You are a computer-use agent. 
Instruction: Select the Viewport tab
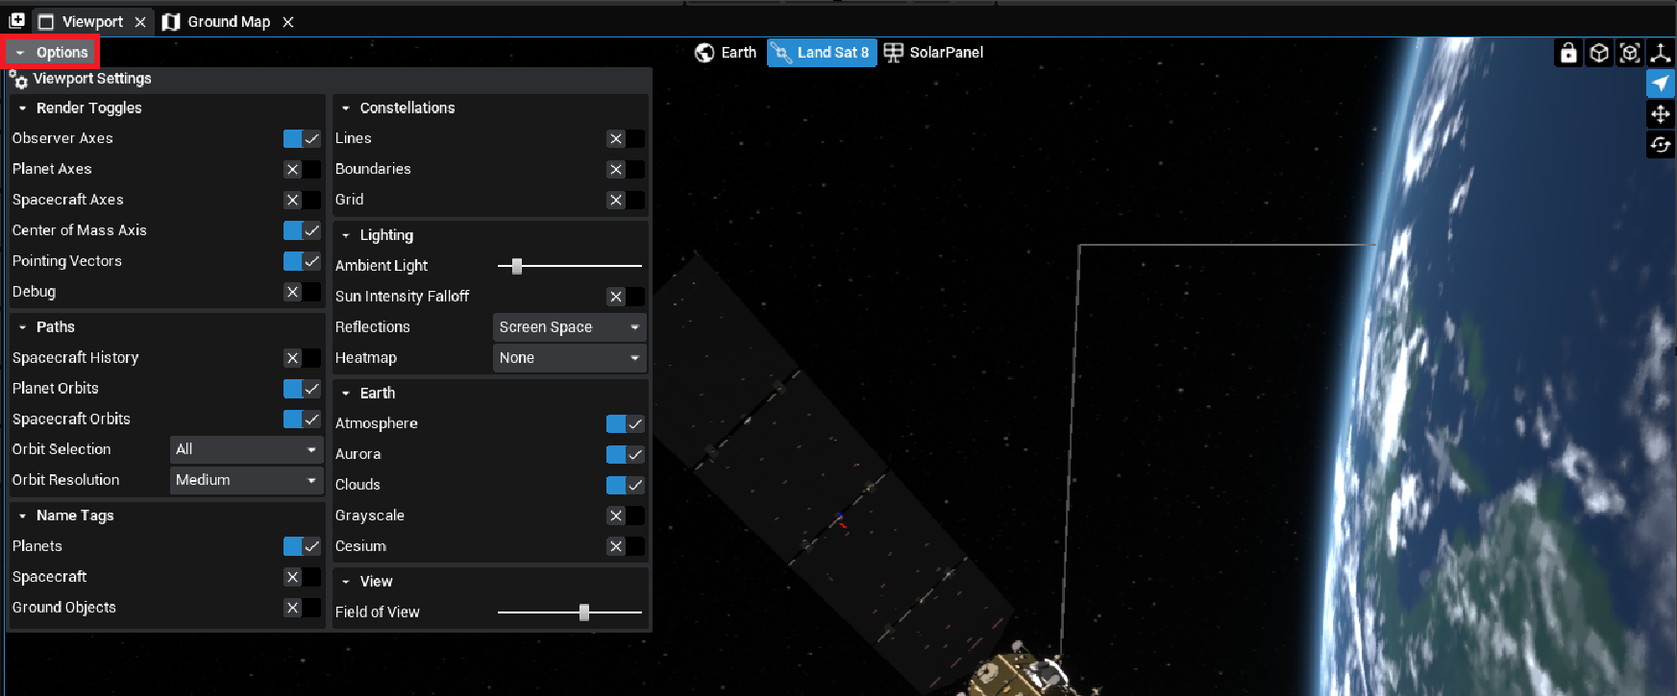[x=91, y=21]
